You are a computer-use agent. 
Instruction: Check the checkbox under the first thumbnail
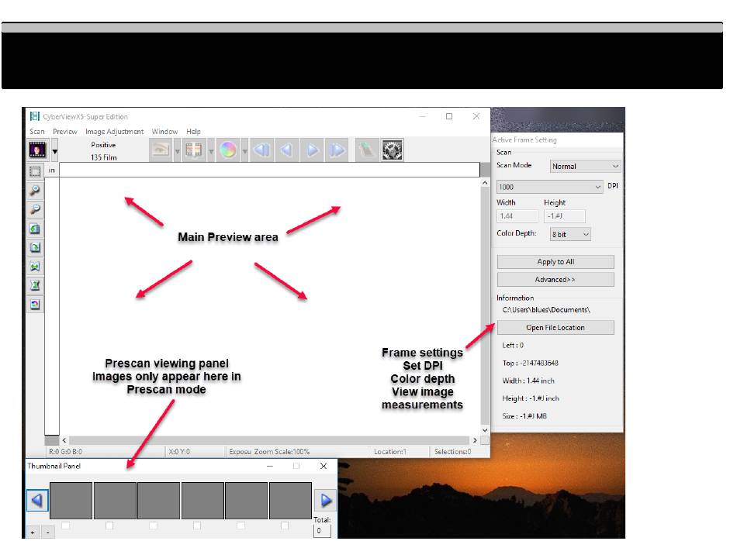(65, 525)
